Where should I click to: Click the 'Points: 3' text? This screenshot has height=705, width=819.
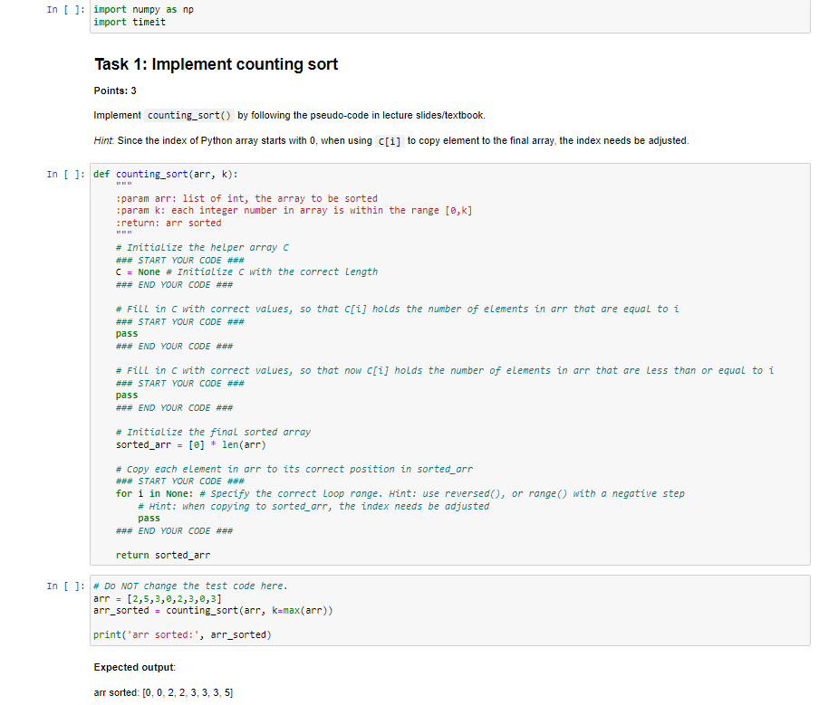pyautogui.click(x=113, y=91)
